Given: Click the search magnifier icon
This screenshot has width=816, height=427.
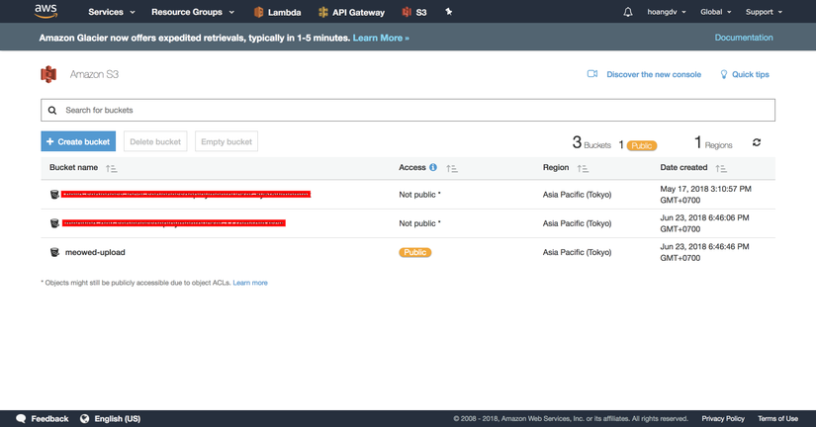Looking at the screenshot, I should pyautogui.click(x=52, y=111).
